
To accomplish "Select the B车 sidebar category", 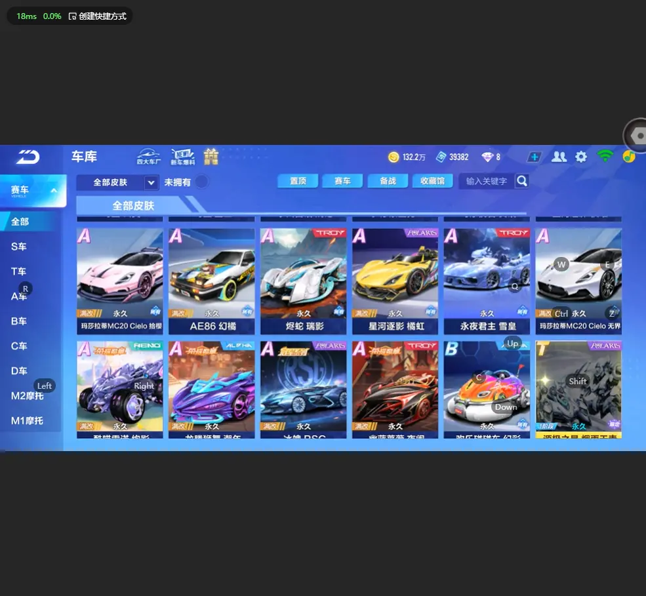I will coord(19,321).
